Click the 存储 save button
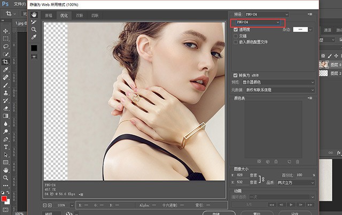Viewport: 342px width, 215px height. [x=219, y=213]
